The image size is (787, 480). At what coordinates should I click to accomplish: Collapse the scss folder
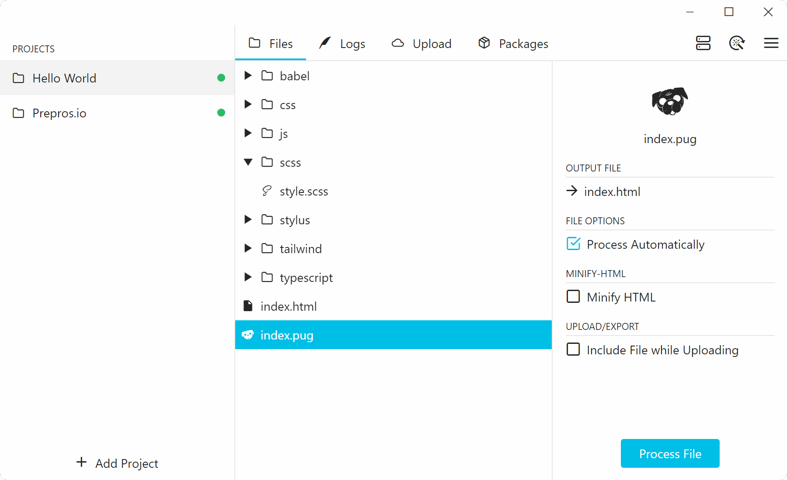[x=248, y=162]
